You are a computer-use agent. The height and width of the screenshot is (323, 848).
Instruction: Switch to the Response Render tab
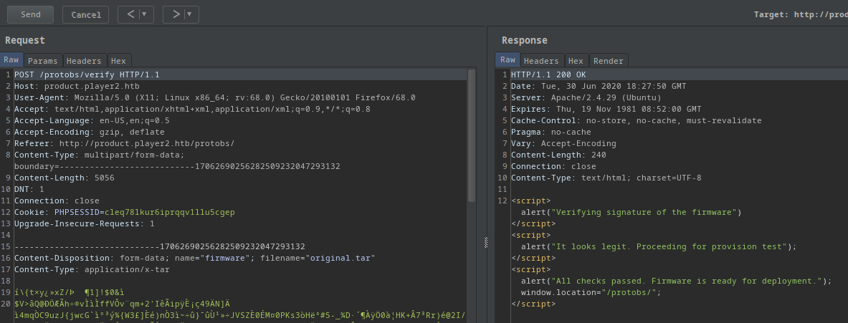point(608,61)
